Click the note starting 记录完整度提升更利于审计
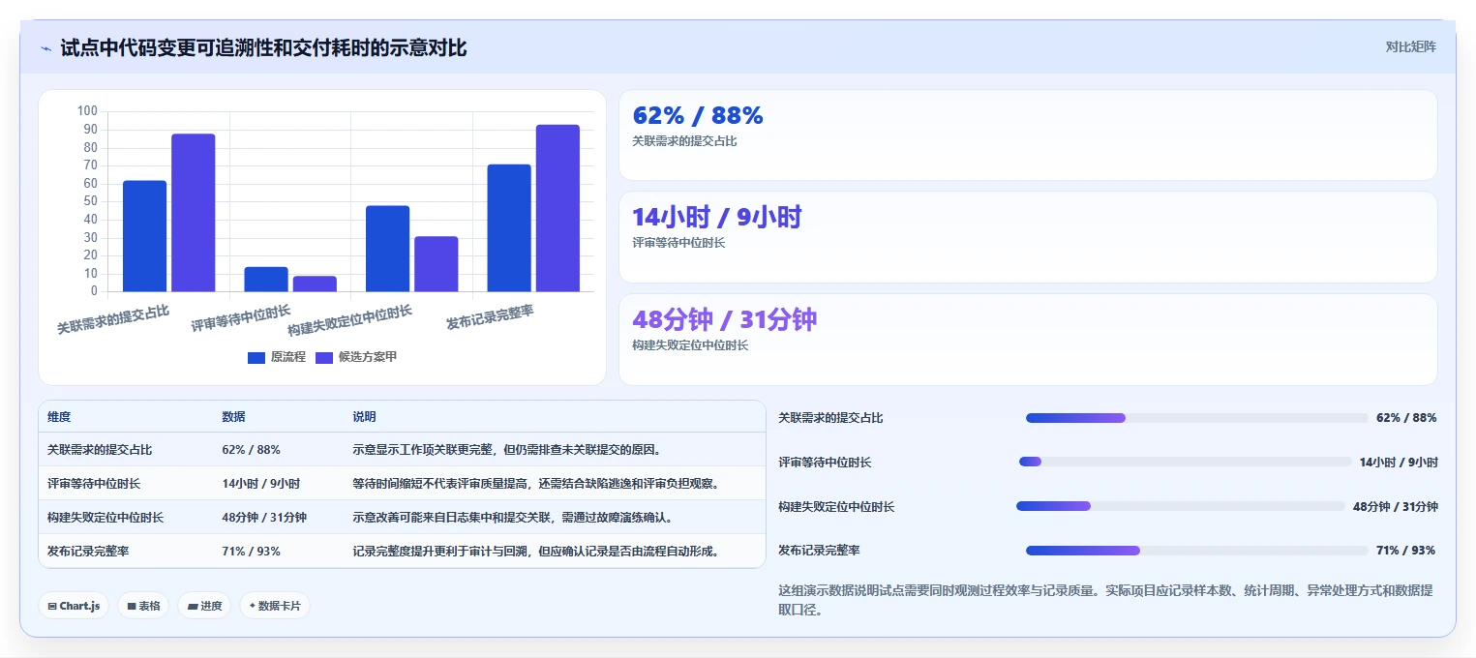The height and width of the screenshot is (658, 1476). click(x=537, y=552)
